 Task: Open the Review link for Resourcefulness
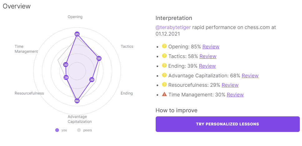coord(230,85)
